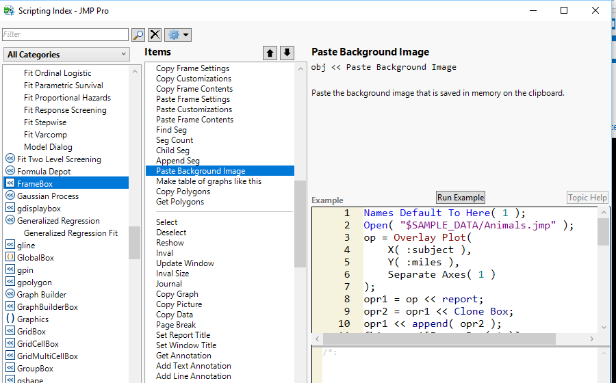
Task: Choose Set Window Title in Items list
Action: [x=185, y=345]
